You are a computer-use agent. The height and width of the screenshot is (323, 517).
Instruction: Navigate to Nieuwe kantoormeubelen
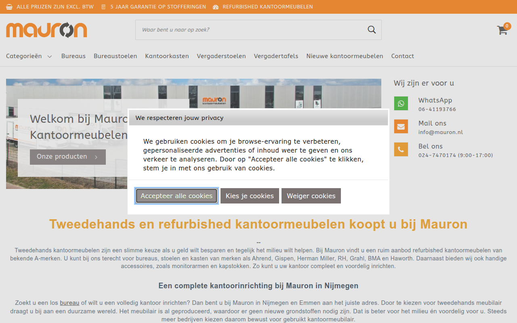click(345, 56)
